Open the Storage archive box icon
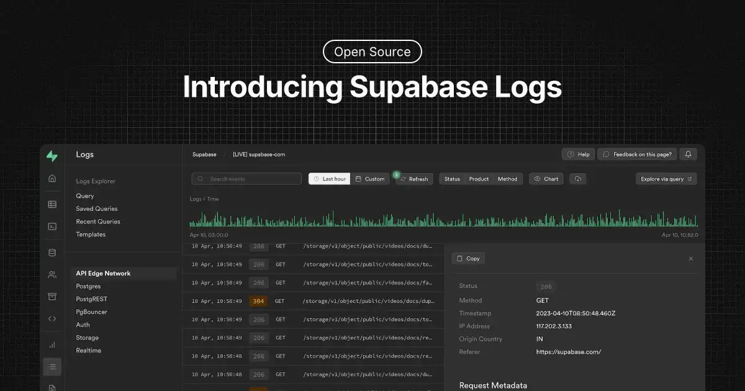This screenshot has height=391, width=745. click(52, 297)
